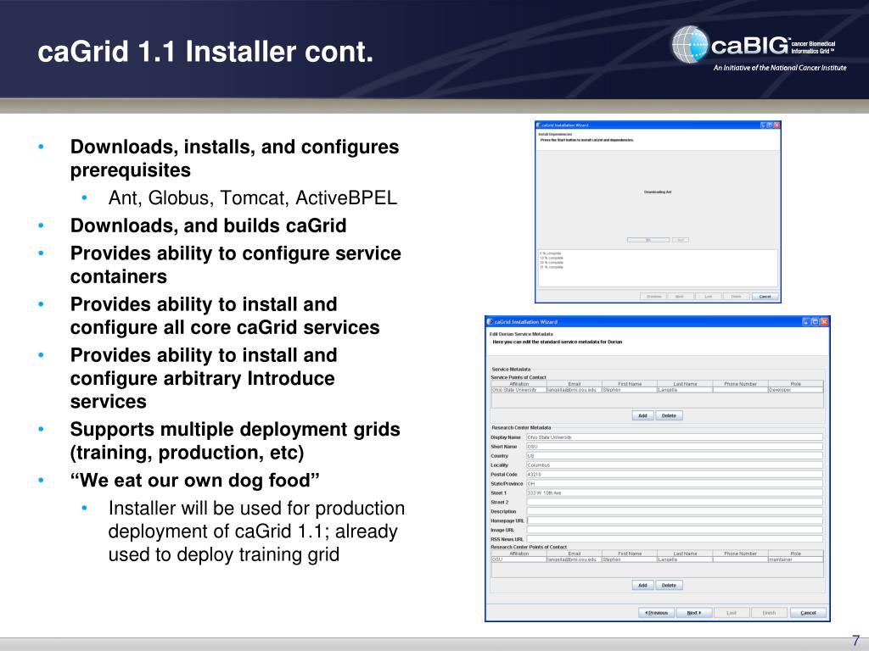869x651 pixels.
Task: Delete a row under Service Points of Contact
Action: [669, 415]
